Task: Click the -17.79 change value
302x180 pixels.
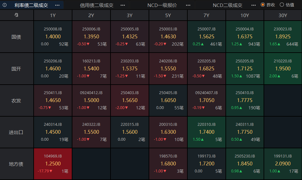Action: coord(45,171)
